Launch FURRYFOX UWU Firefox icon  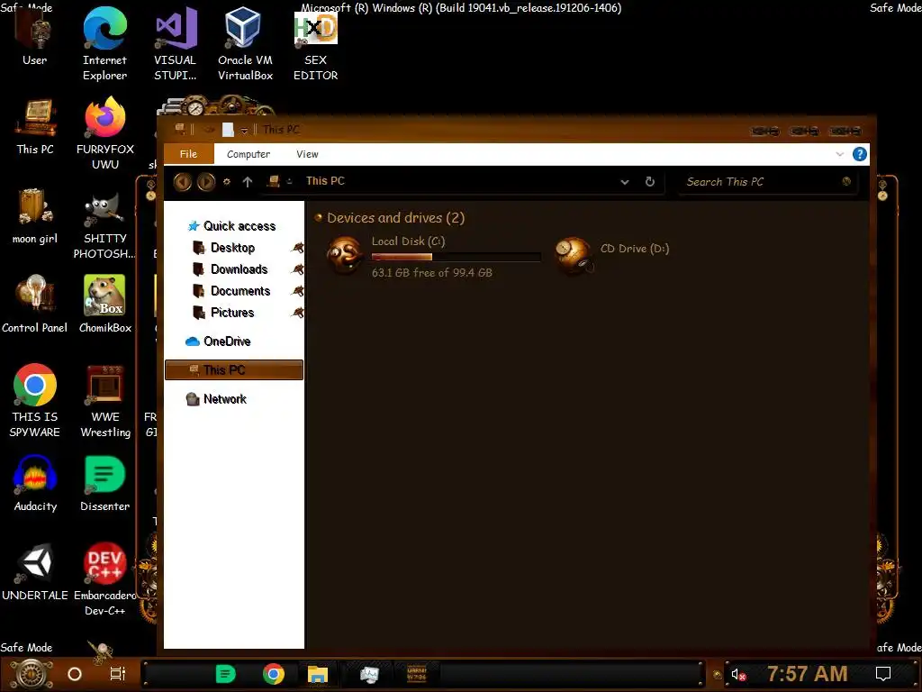point(104,134)
